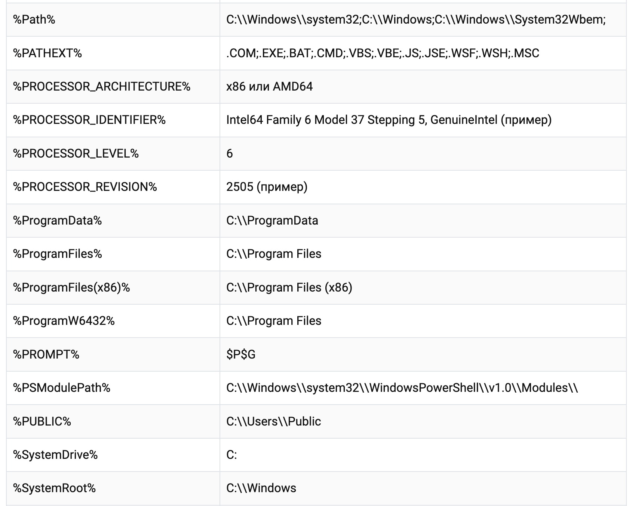Click the $P$G prompt value
629x506 pixels.
pos(241,354)
